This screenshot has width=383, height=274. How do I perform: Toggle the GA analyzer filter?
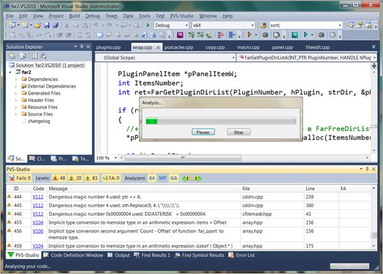[174, 178]
